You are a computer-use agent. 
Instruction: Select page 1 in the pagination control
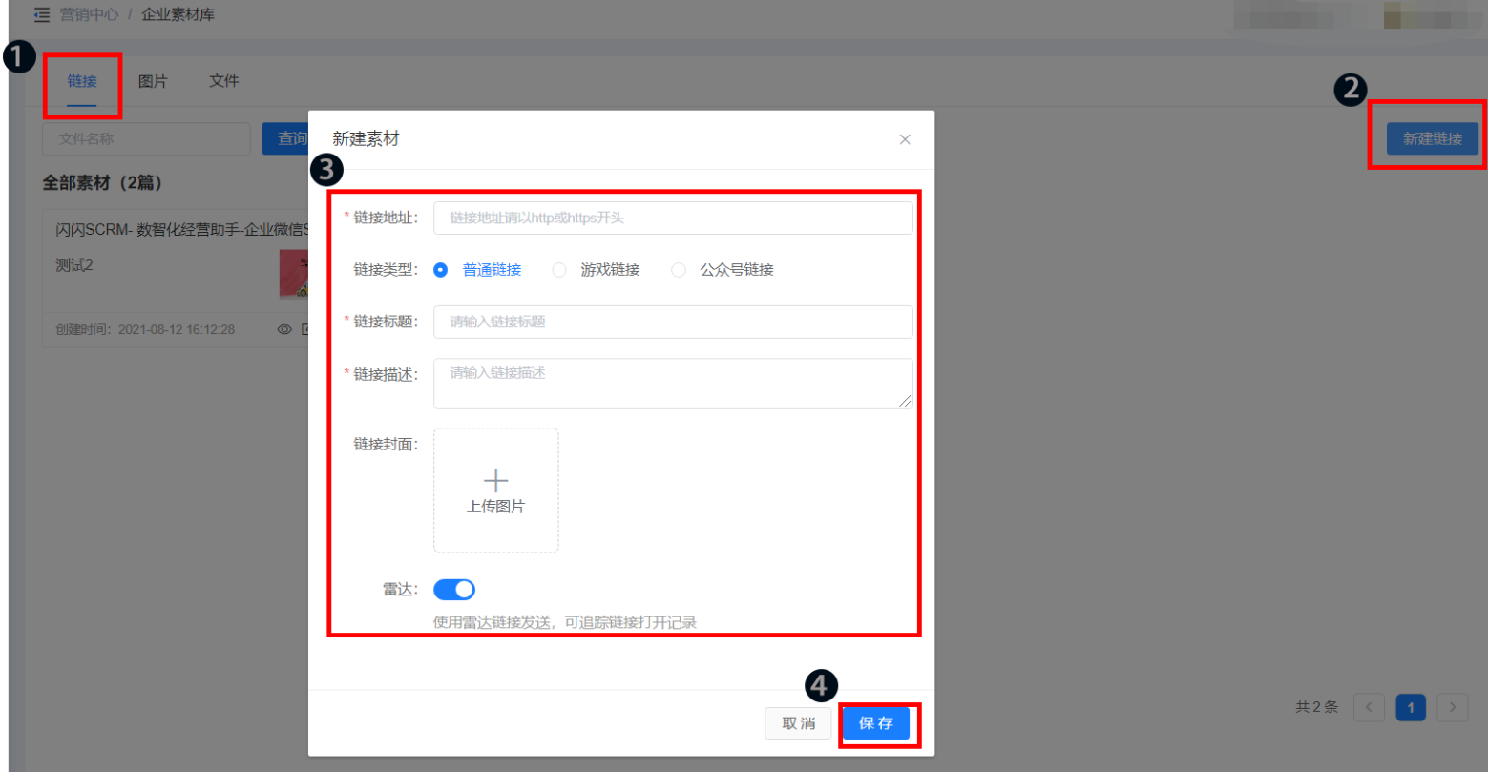pos(1410,707)
